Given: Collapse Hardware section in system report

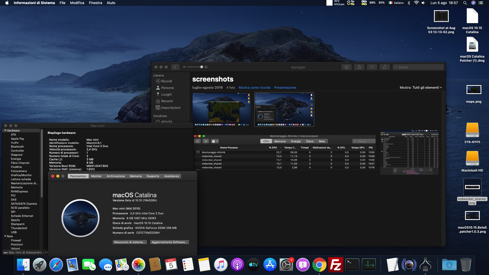Looking at the screenshot, I should 5,130.
